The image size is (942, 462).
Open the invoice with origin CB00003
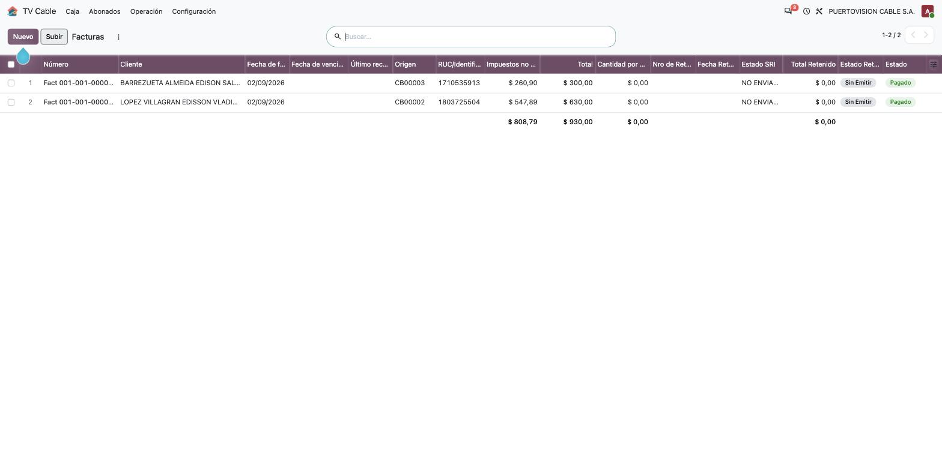410,83
